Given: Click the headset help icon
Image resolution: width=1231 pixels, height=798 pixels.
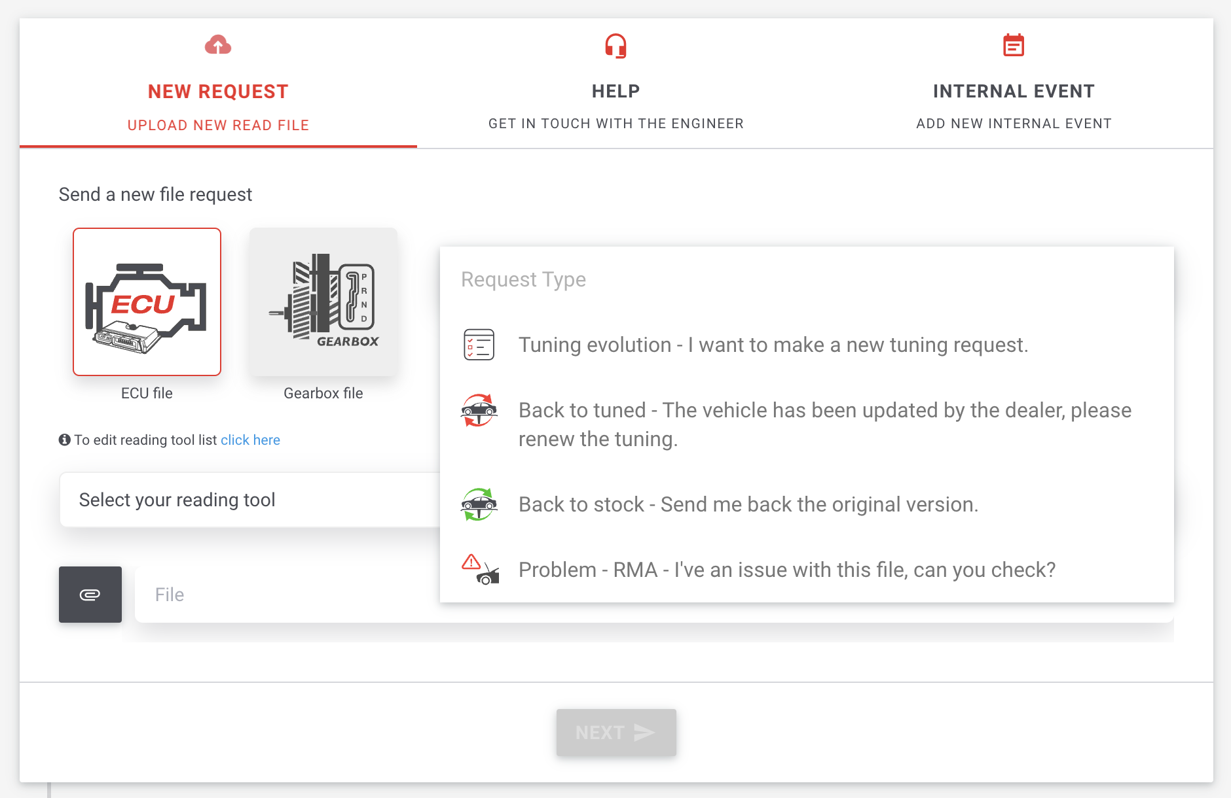Looking at the screenshot, I should coord(615,46).
